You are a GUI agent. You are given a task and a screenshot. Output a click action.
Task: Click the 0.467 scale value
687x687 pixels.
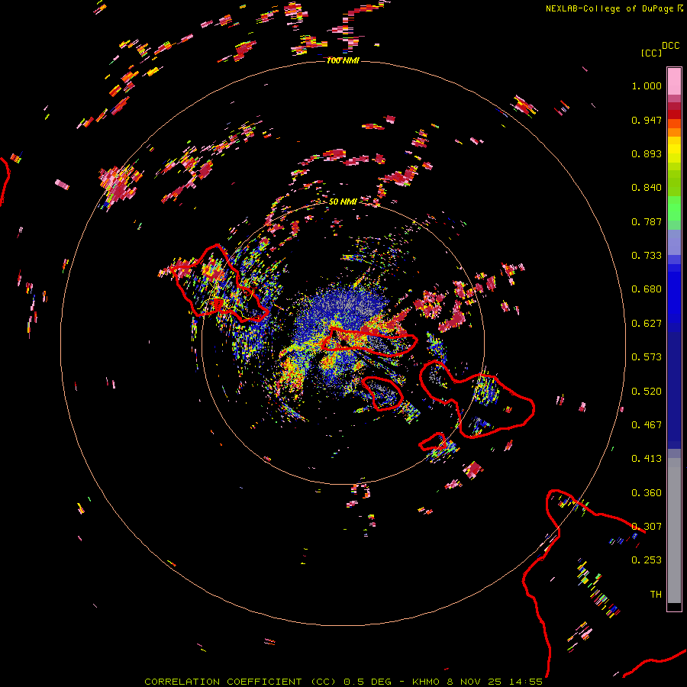[647, 425]
